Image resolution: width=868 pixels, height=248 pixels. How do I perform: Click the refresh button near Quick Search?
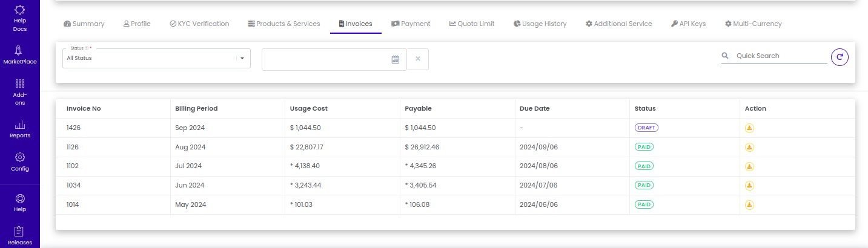pos(840,57)
